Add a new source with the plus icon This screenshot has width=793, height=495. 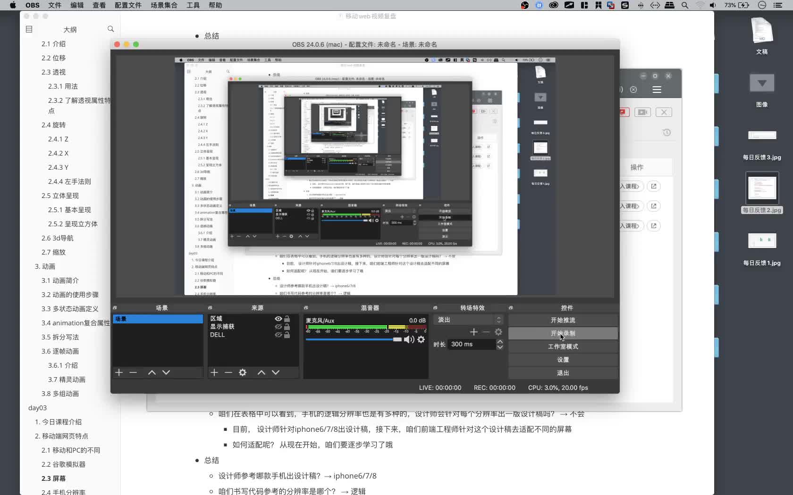(214, 372)
